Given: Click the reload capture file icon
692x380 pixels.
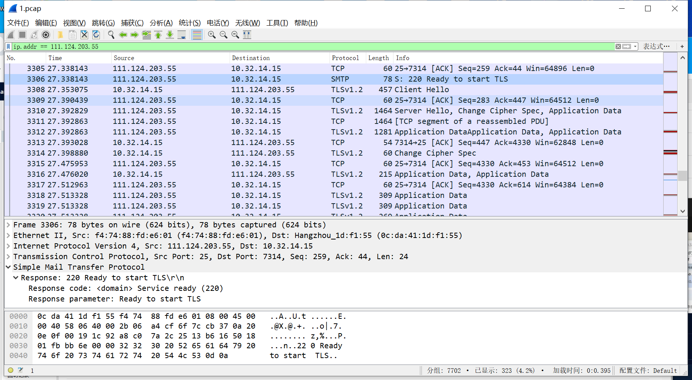Looking at the screenshot, I should click(x=96, y=35).
